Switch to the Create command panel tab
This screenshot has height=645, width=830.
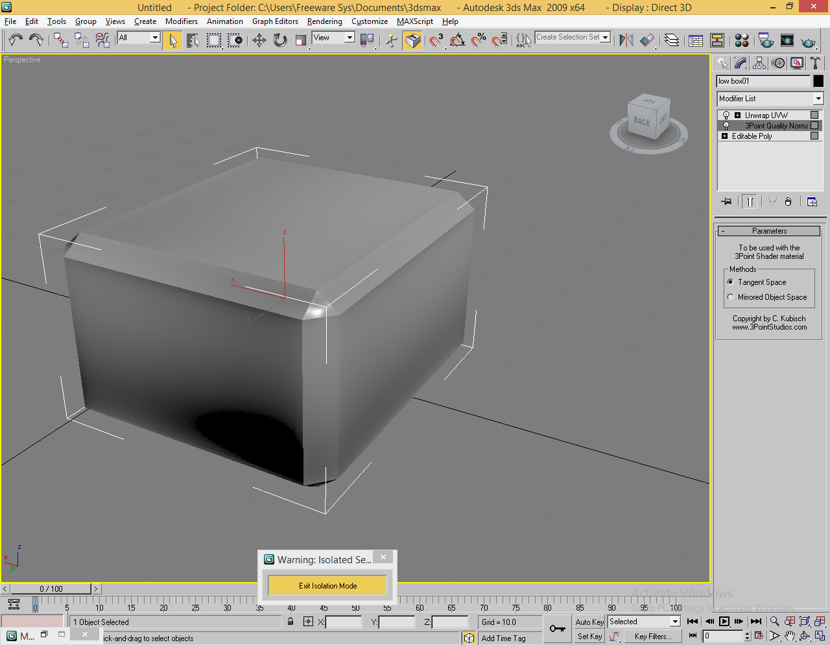coord(722,63)
